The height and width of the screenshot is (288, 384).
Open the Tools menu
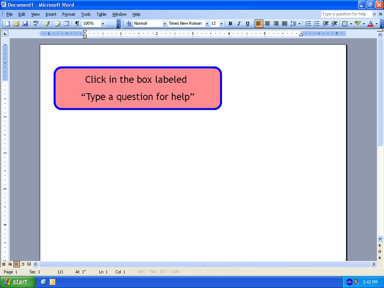[x=86, y=14]
